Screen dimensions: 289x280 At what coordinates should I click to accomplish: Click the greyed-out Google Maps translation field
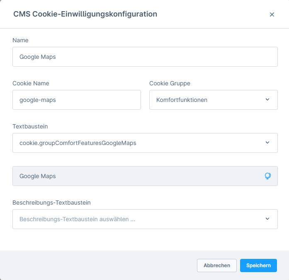coord(145,176)
